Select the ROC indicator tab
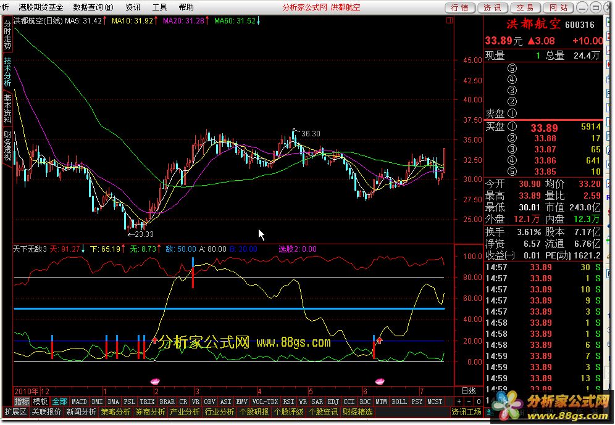Image resolution: width=615 pixels, height=425 pixels. coord(365,402)
